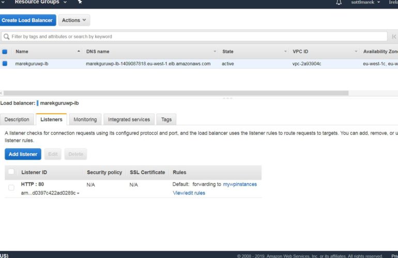
Task: Click the vpc-2a93904c cell
Action: (307, 64)
